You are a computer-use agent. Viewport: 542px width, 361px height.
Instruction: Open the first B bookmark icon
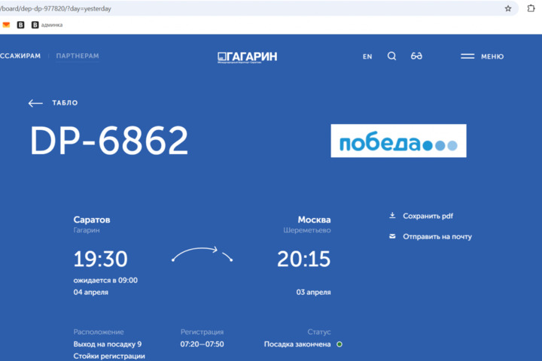pyautogui.click(x=20, y=25)
